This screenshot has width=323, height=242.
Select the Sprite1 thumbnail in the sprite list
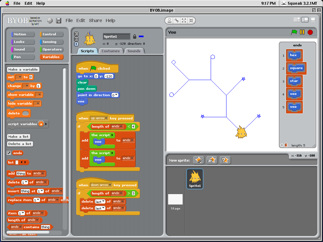click(195, 179)
